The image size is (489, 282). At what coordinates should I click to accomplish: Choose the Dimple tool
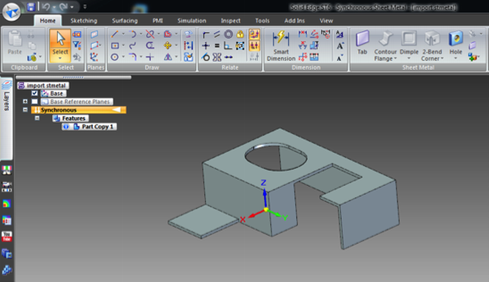pyautogui.click(x=409, y=45)
